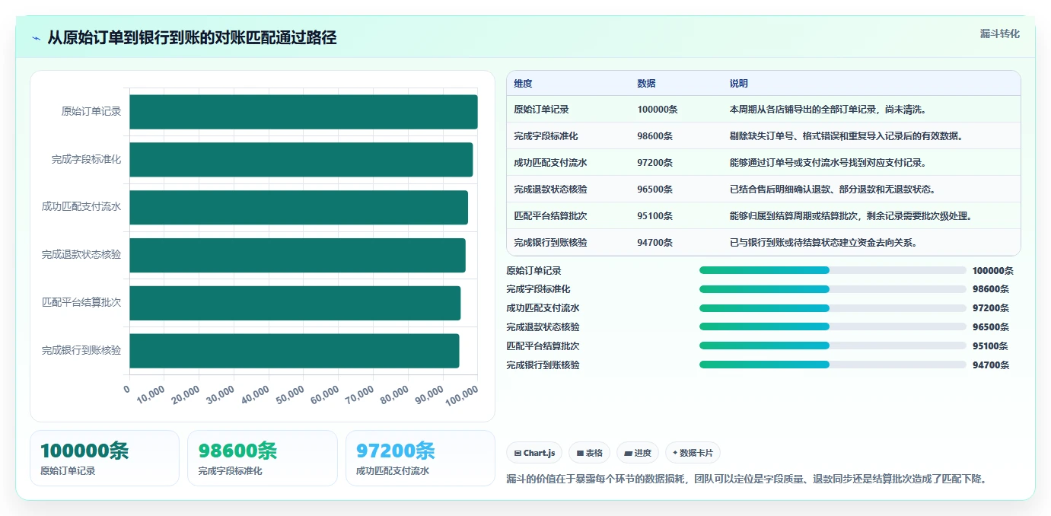Click the 原始订单记录 progress bar
The height and width of the screenshot is (516, 1051).
833,270
